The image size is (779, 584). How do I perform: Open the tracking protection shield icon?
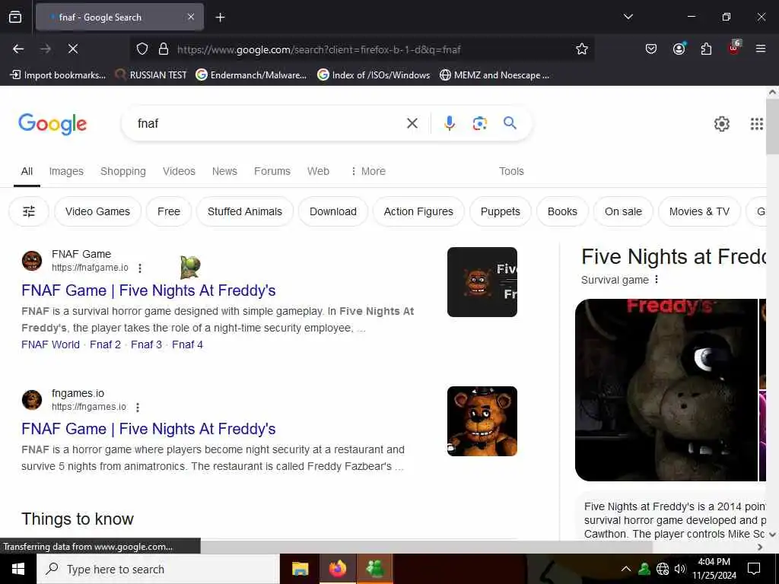(142, 49)
